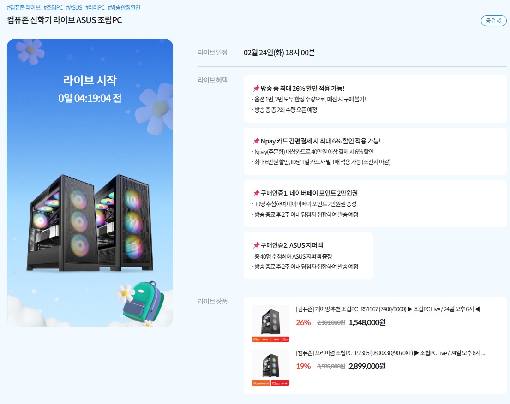Open the #방송한정할인 hashtag

pyautogui.click(x=124, y=7)
